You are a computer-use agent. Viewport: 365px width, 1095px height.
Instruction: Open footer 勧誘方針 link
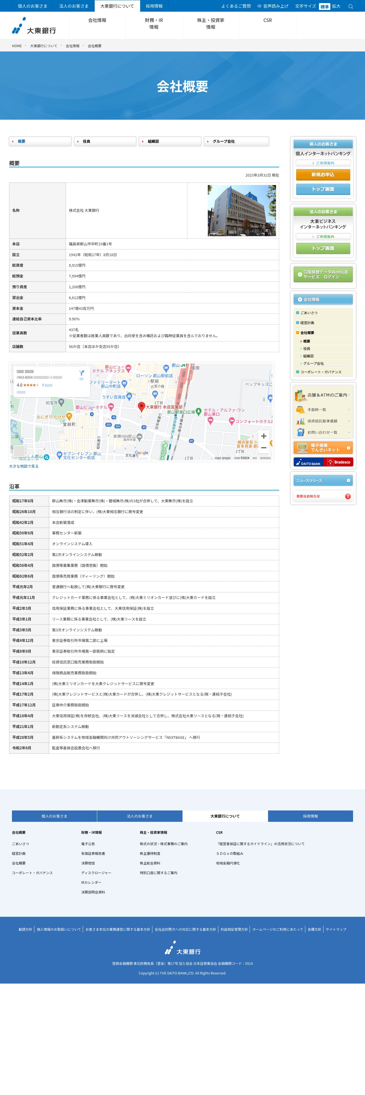click(x=26, y=929)
